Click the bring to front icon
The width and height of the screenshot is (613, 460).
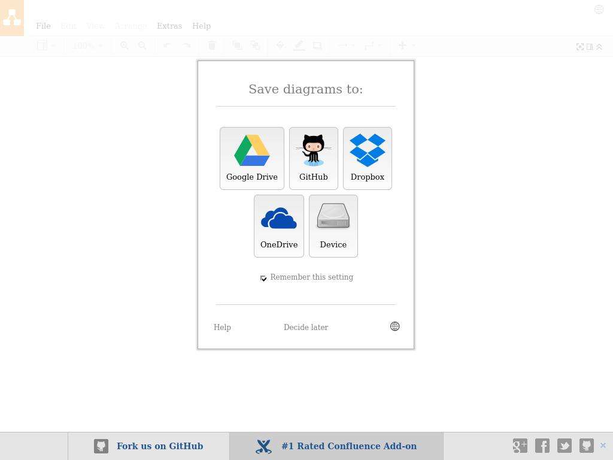[236, 46]
